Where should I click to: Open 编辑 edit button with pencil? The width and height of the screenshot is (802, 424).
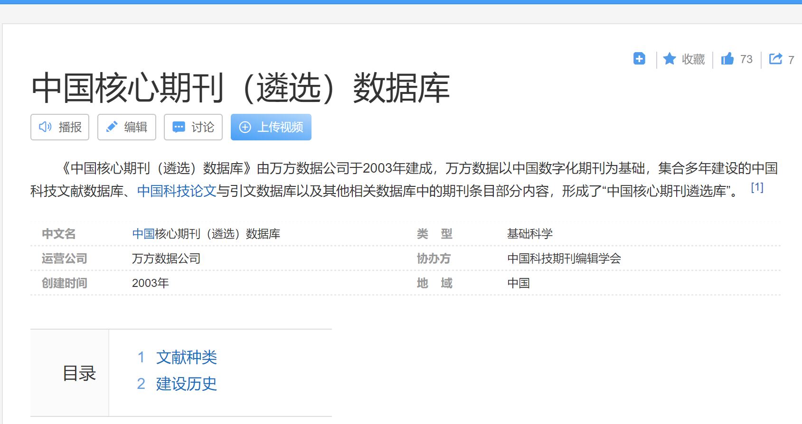(127, 127)
